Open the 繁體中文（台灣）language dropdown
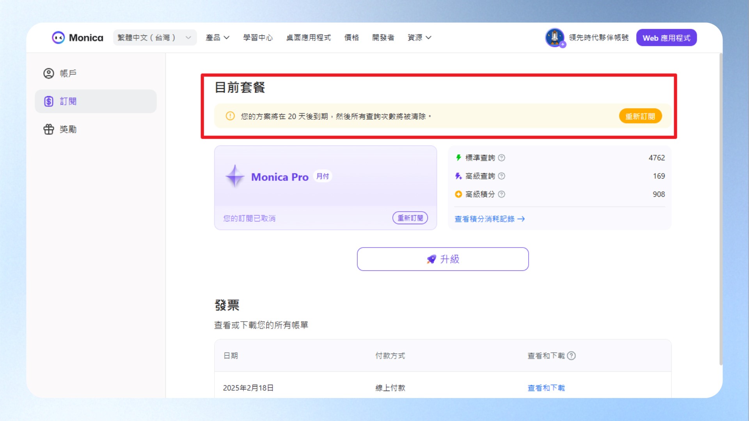The width and height of the screenshot is (749, 421). [155, 37]
